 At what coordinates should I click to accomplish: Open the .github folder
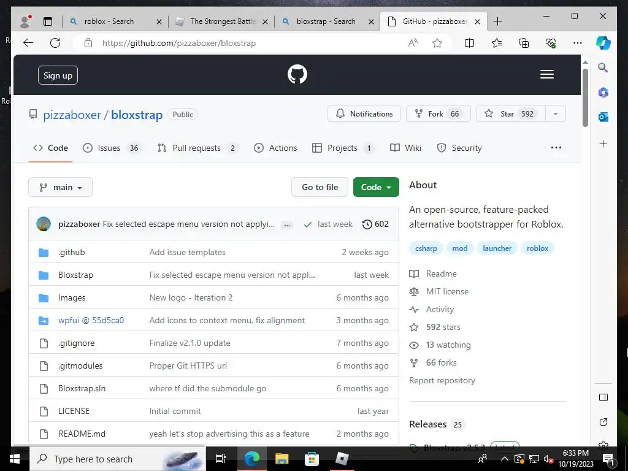coord(72,252)
